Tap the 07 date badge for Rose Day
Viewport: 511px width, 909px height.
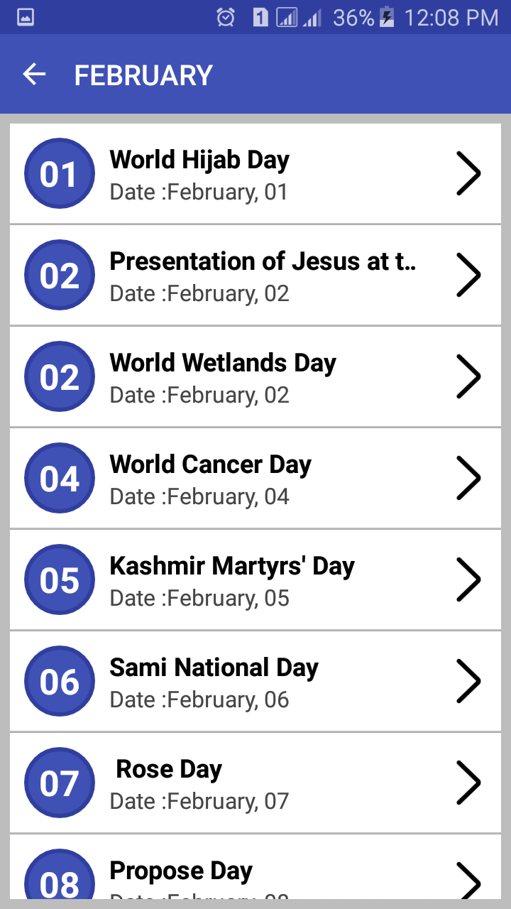pyautogui.click(x=59, y=783)
